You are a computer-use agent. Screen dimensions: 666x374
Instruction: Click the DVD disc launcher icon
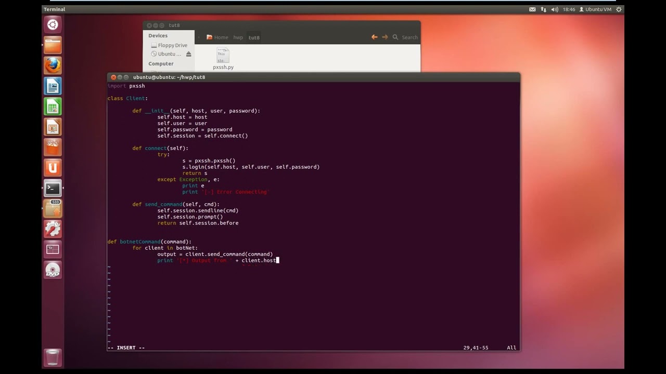tap(53, 270)
